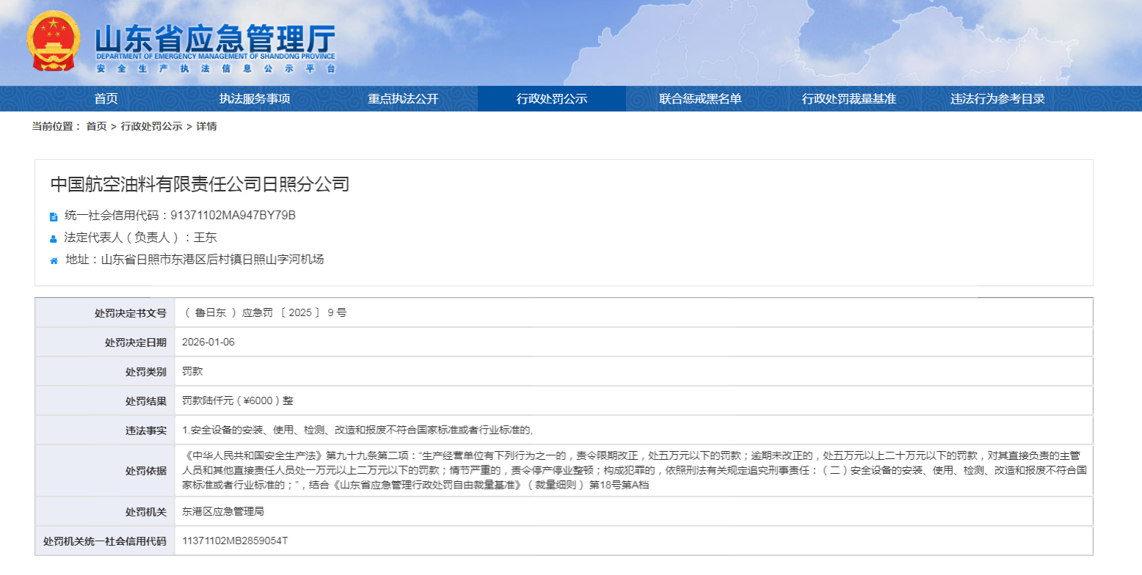Click the document icon beside 统一社会信用代码

click(54, 216)
